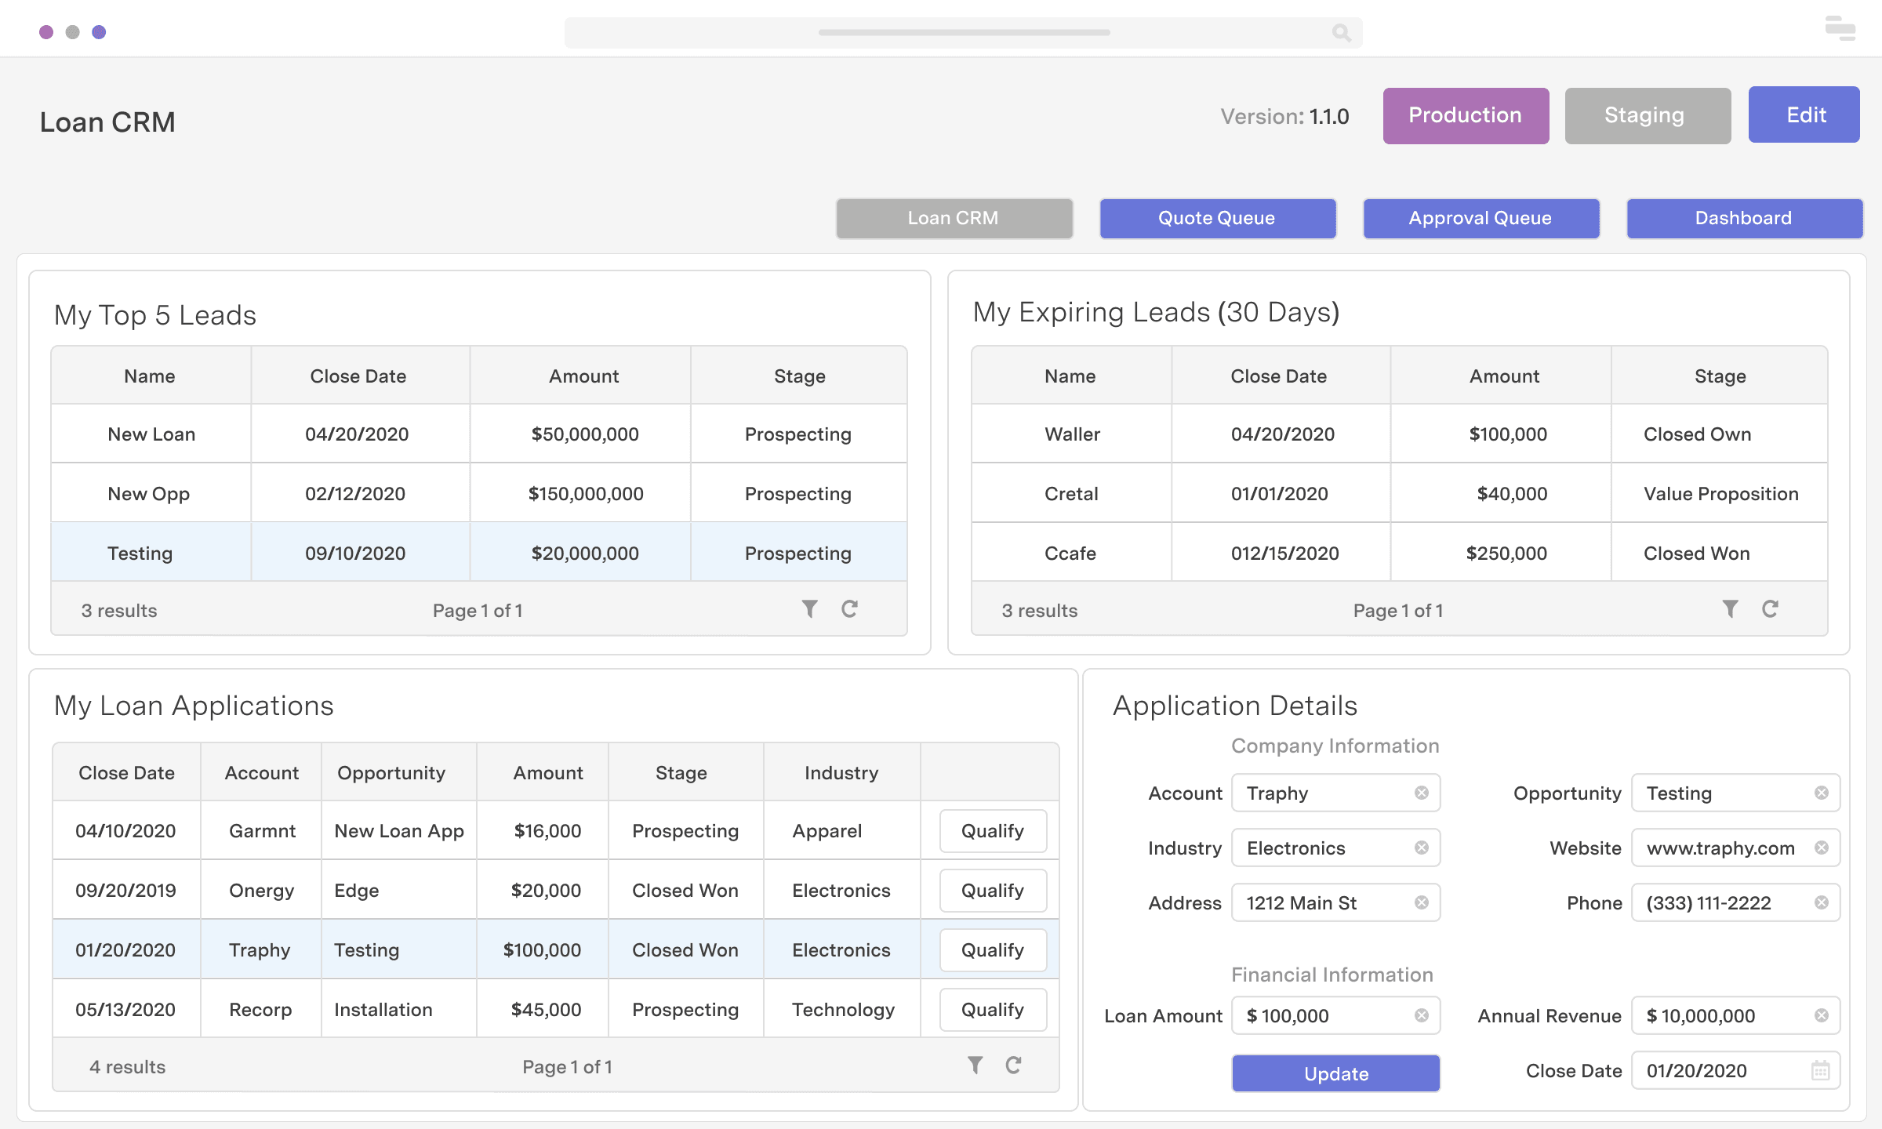Open the filter icon on My Top 5 Leads
The image size is (1882, 1129).
810,609
